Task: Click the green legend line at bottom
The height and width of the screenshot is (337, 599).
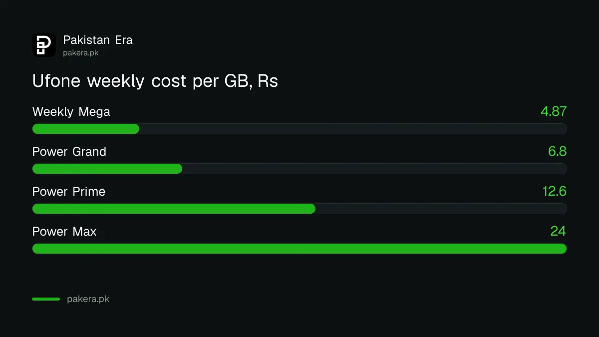Action: pyautogui.click(x=46, y=299)
